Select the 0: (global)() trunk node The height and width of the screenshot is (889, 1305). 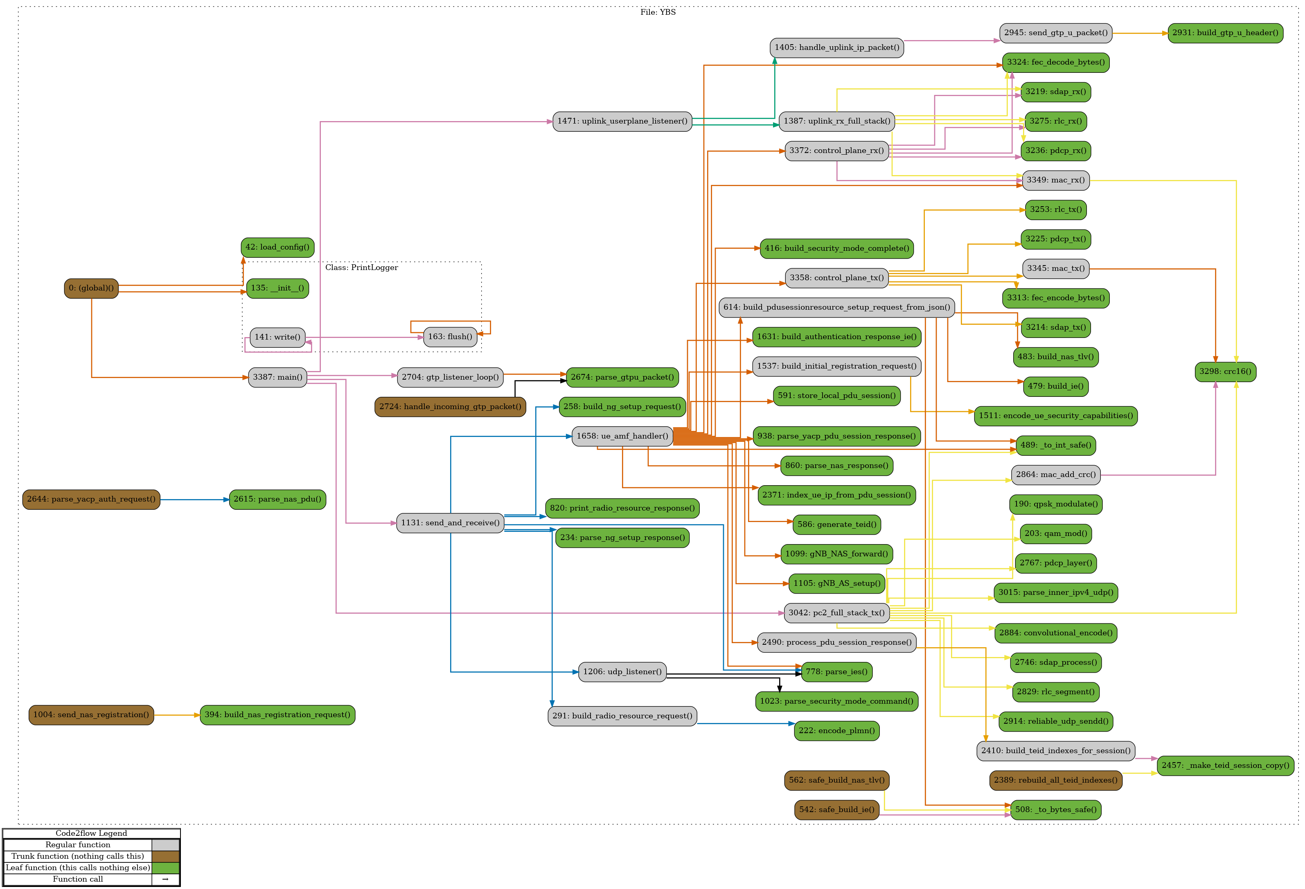click(x=91, y=288)
